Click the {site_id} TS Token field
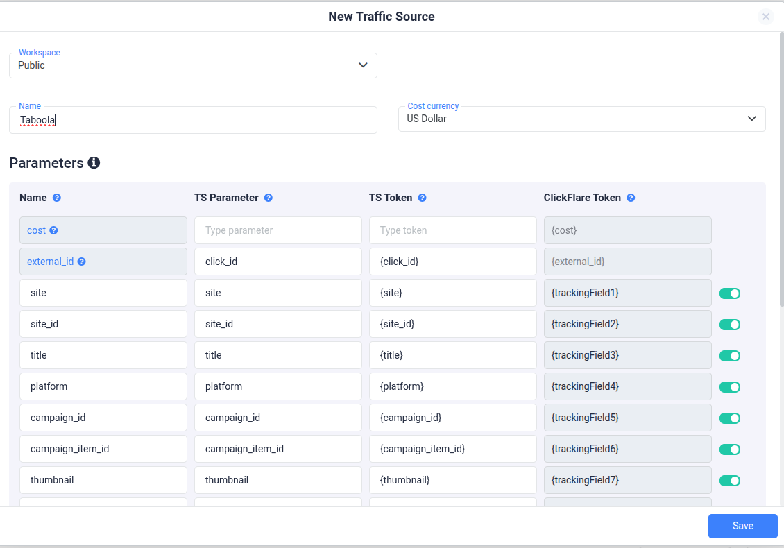The width and height of the screenshot is (784, 548). (453, 324)
